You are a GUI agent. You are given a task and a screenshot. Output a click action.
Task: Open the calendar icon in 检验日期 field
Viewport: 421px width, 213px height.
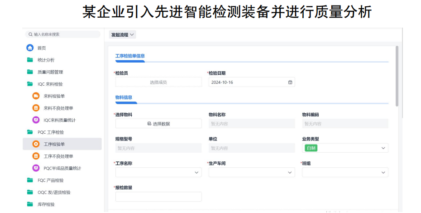point(290,82)
